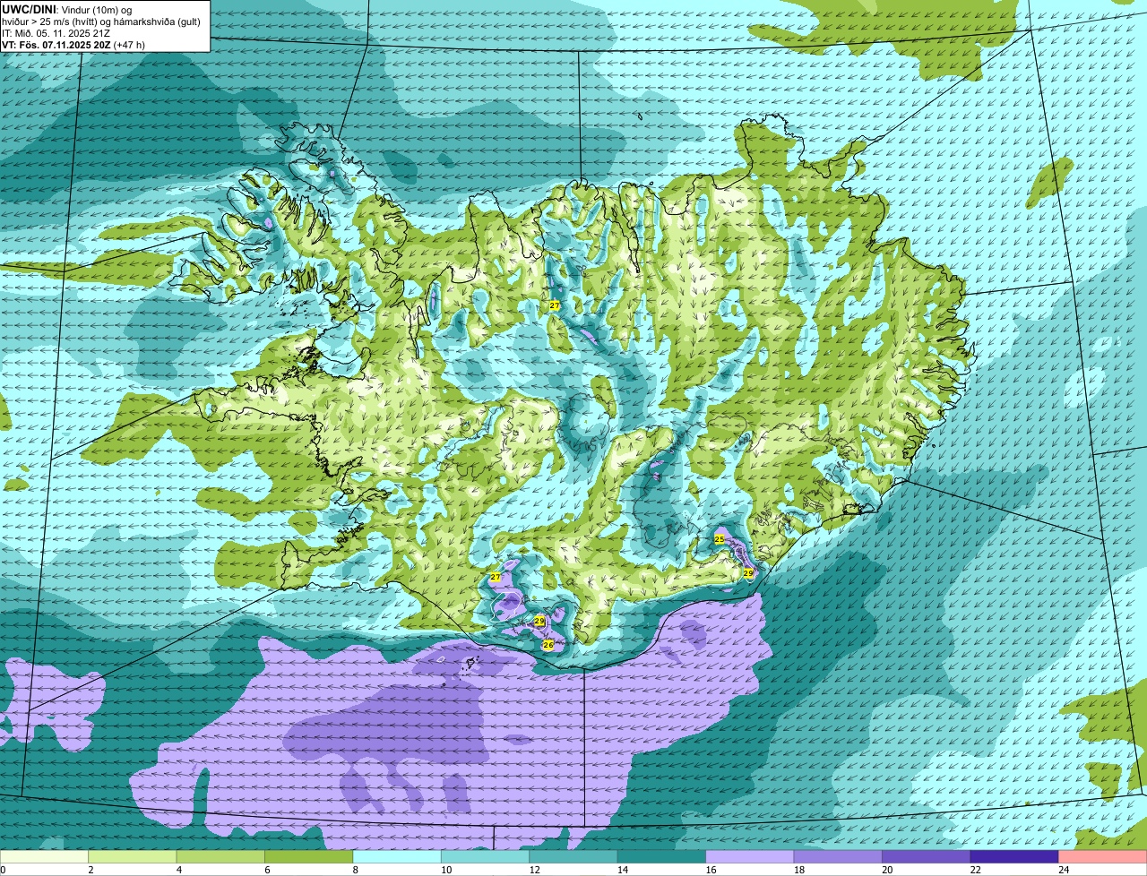This screenshot has width=1147, height=876.
Task: Click legend tick label "10"
Action: pos(445,870)
